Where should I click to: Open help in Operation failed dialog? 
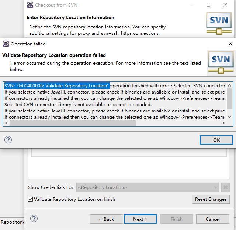click(x=8, y=140)
